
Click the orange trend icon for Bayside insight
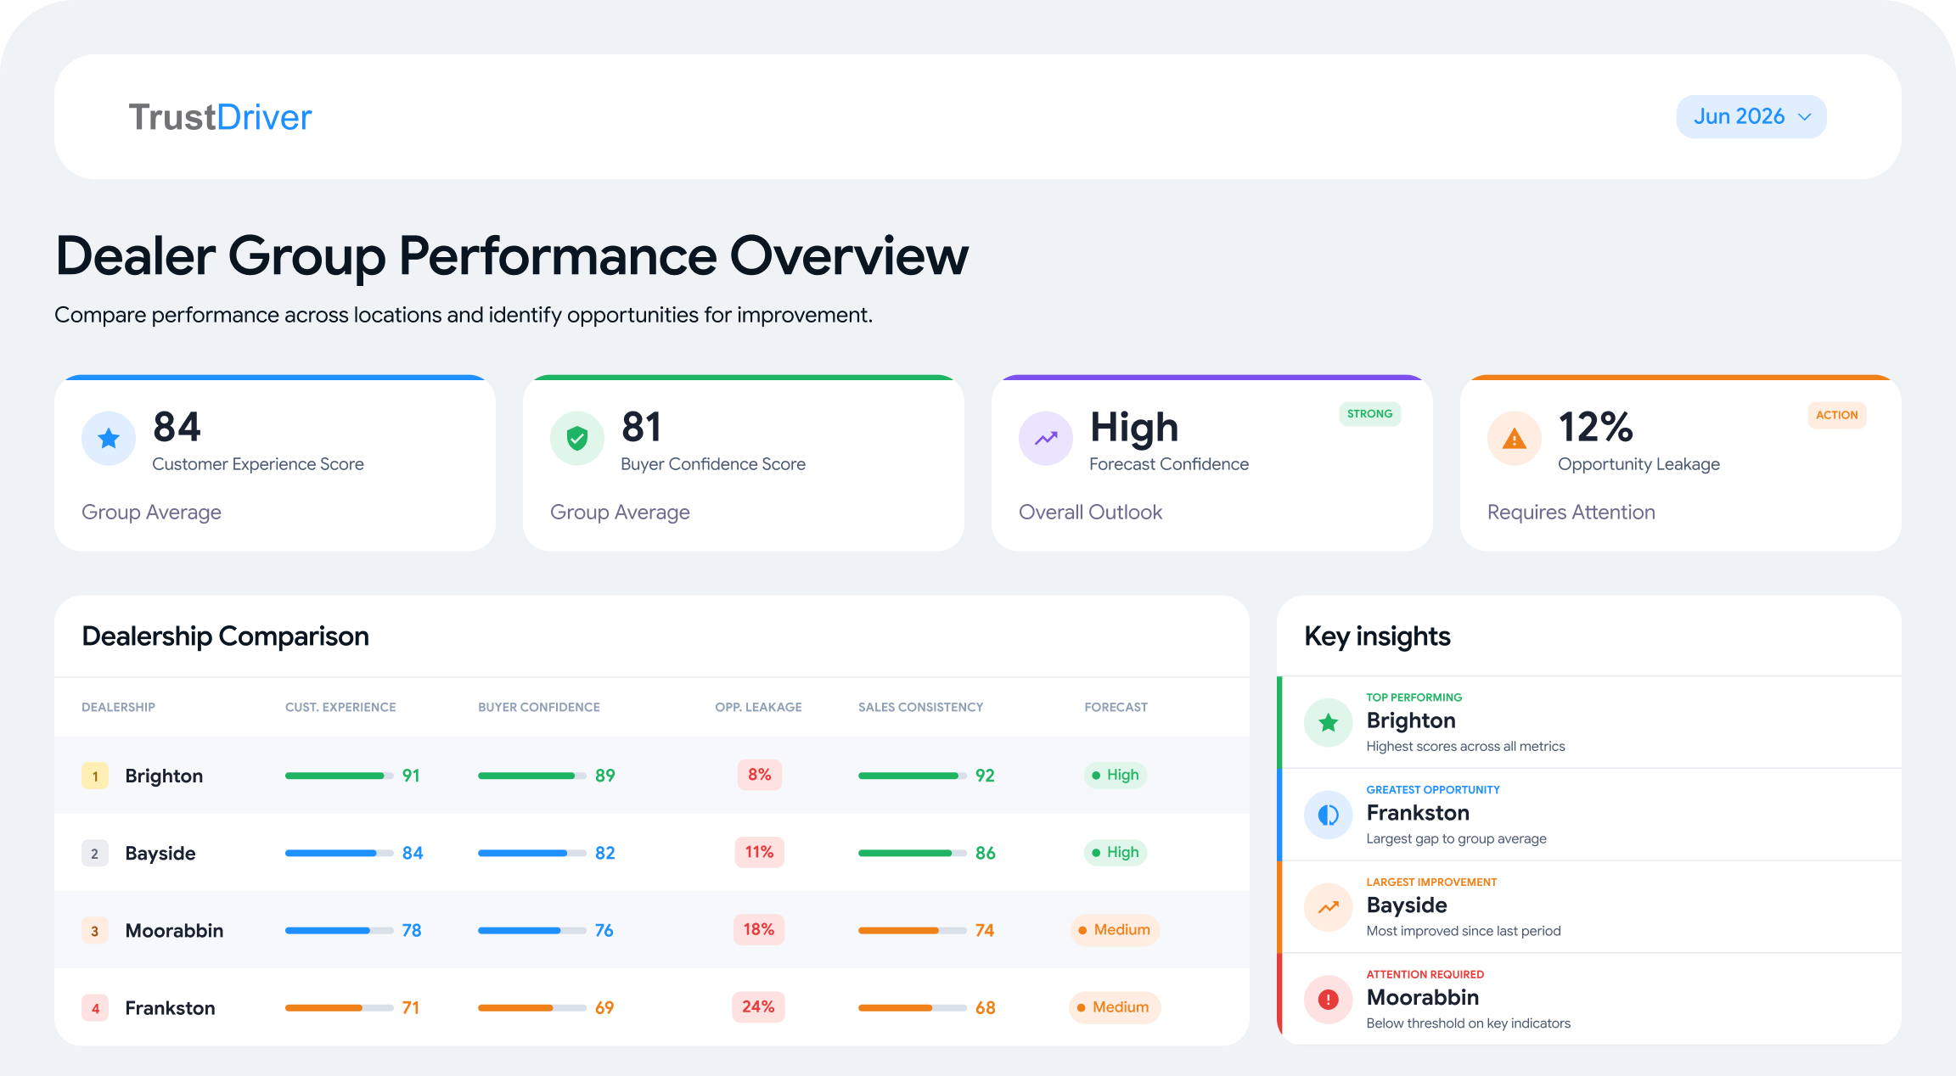point(1329,907)
